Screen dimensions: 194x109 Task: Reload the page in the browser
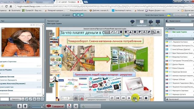(x=6, y=6)
